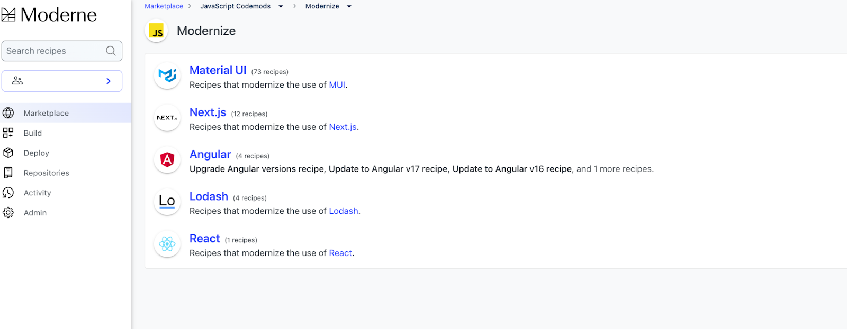
Task: Click the Update to Angular v16 recipe text
Action: 512,169
